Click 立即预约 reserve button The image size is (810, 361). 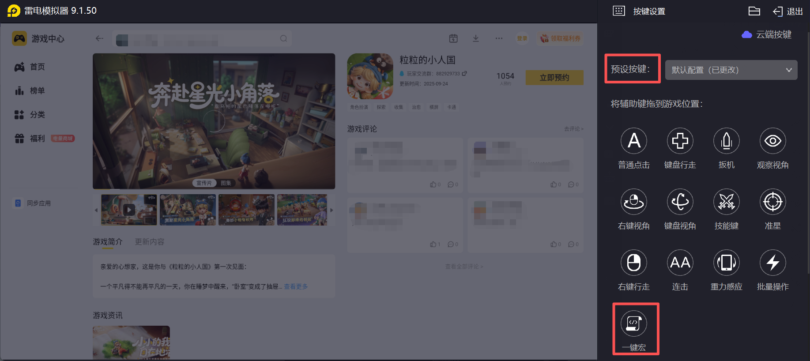click(x=554, y=78)
